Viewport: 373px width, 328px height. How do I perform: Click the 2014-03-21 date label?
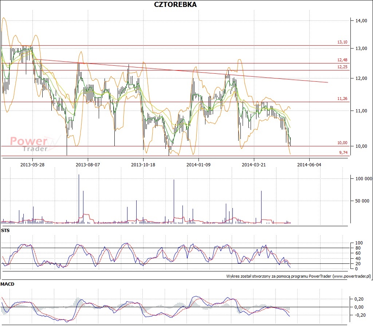[254, 165]
